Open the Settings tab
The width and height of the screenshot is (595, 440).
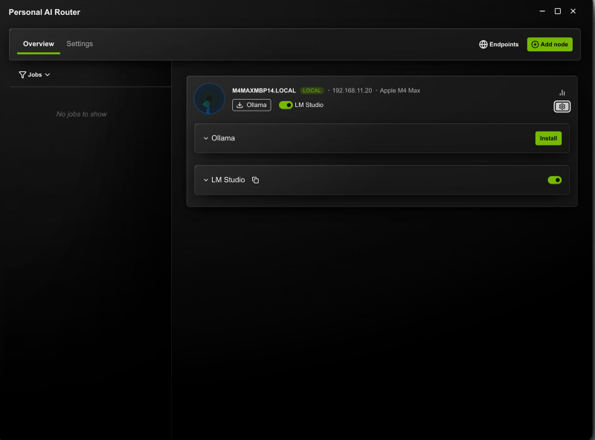(x=80, y=44)
